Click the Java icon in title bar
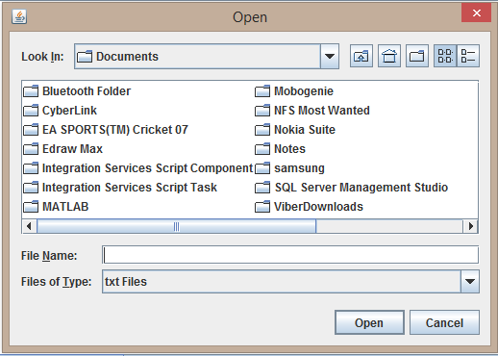The height and width of the screenshot is (356, 498). (x=19, y=16)
